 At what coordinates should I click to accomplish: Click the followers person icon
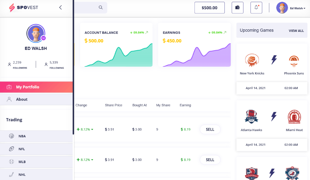point(10,64)
